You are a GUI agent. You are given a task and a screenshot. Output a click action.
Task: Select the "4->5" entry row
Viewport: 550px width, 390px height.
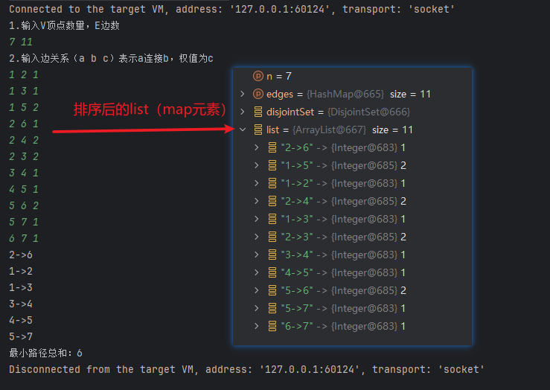coord(342,272)
